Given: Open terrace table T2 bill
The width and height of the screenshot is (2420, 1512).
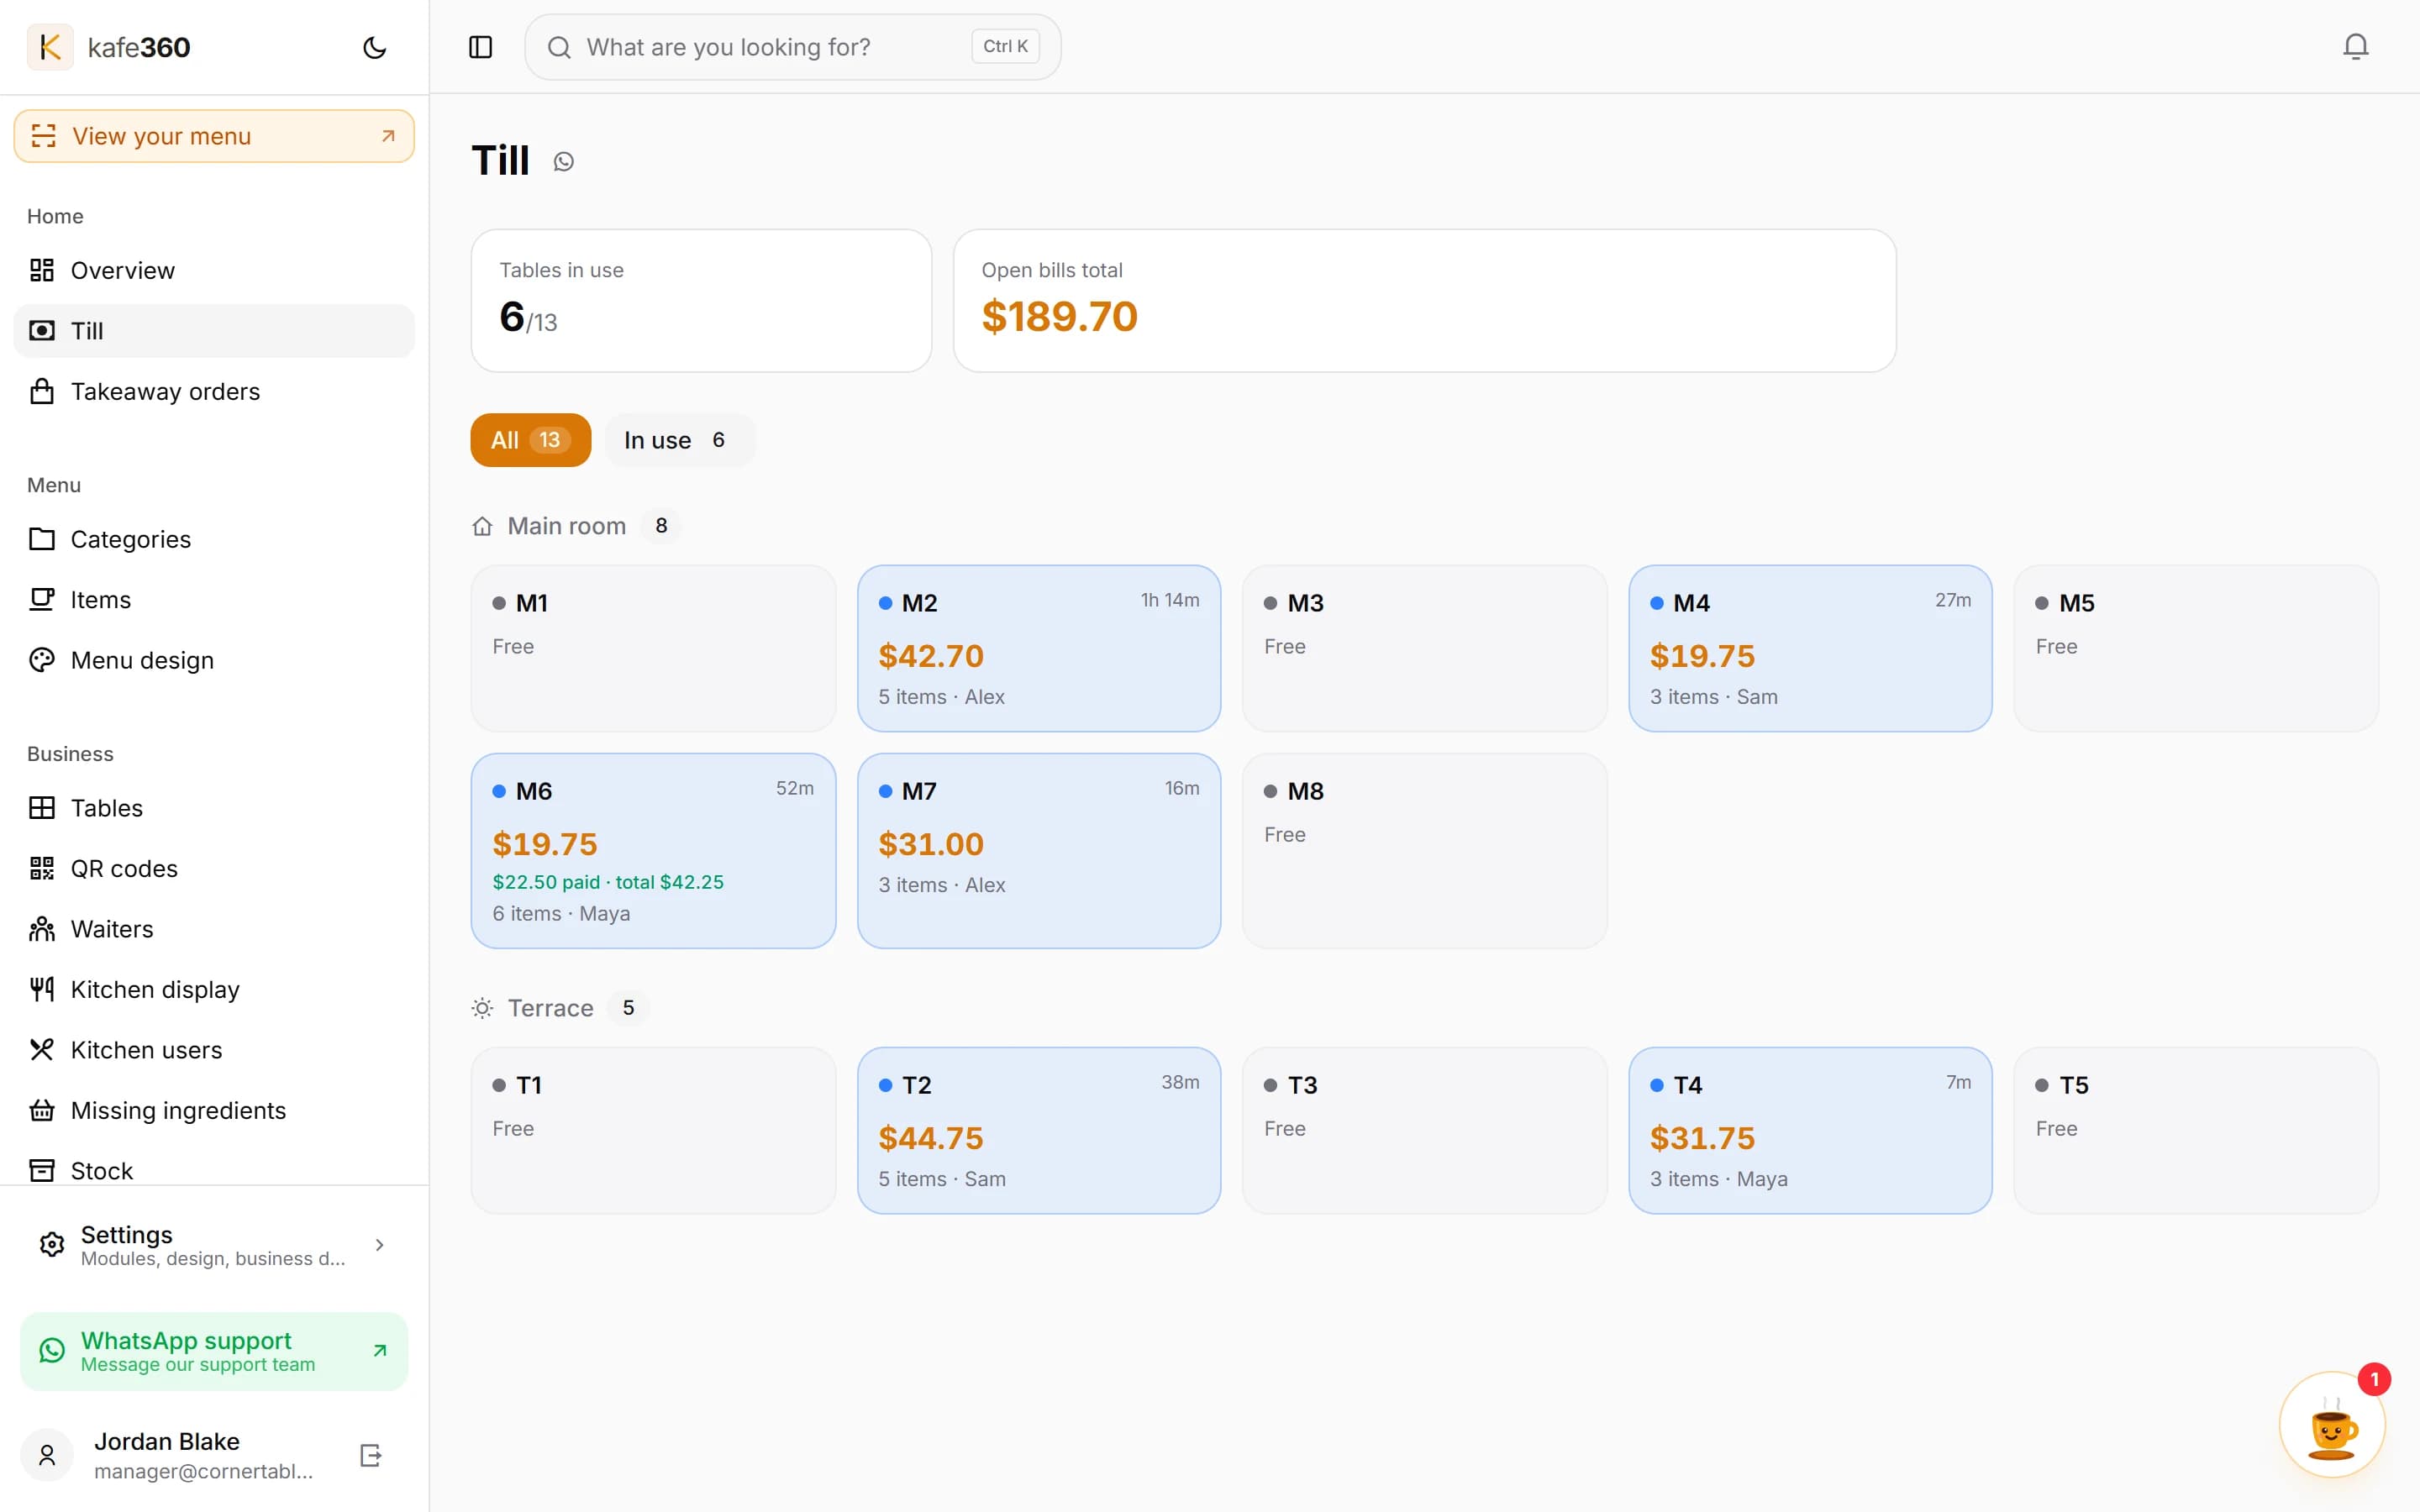Looking at the screenshot, I should [x=1039, y=1130].
